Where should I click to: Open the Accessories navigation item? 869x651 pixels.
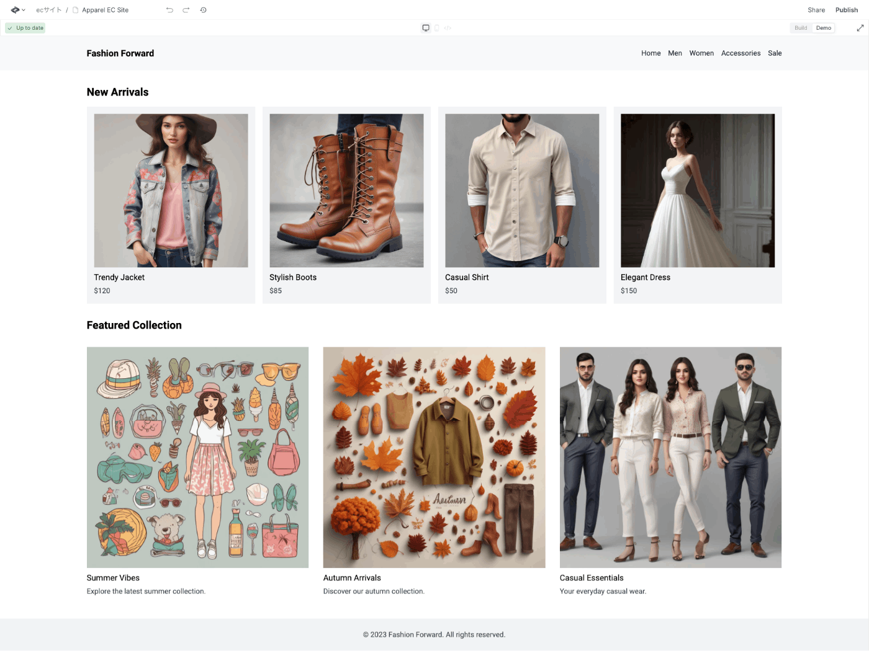[741, 53]
